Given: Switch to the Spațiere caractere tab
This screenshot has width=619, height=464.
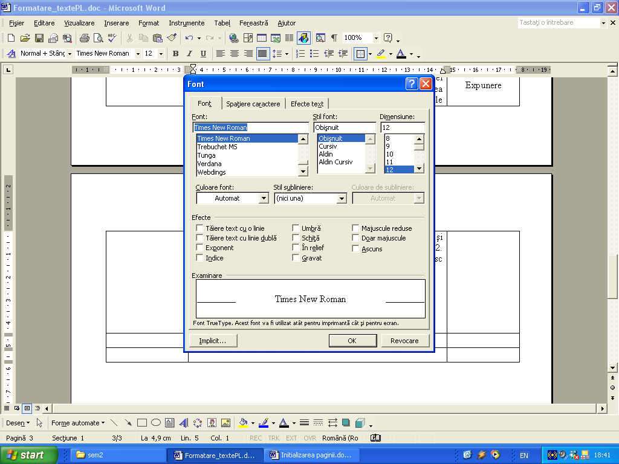Looking at the screenshot, I should pos(253,104).
